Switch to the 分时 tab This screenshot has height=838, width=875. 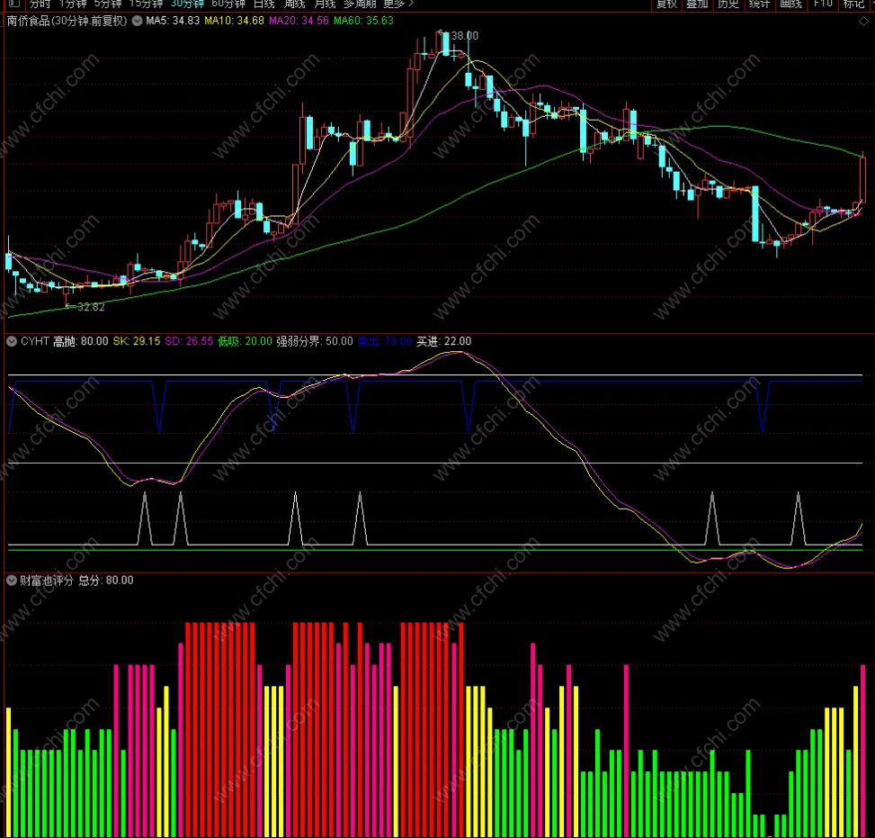pyautogui.click(x=40, y=4)
